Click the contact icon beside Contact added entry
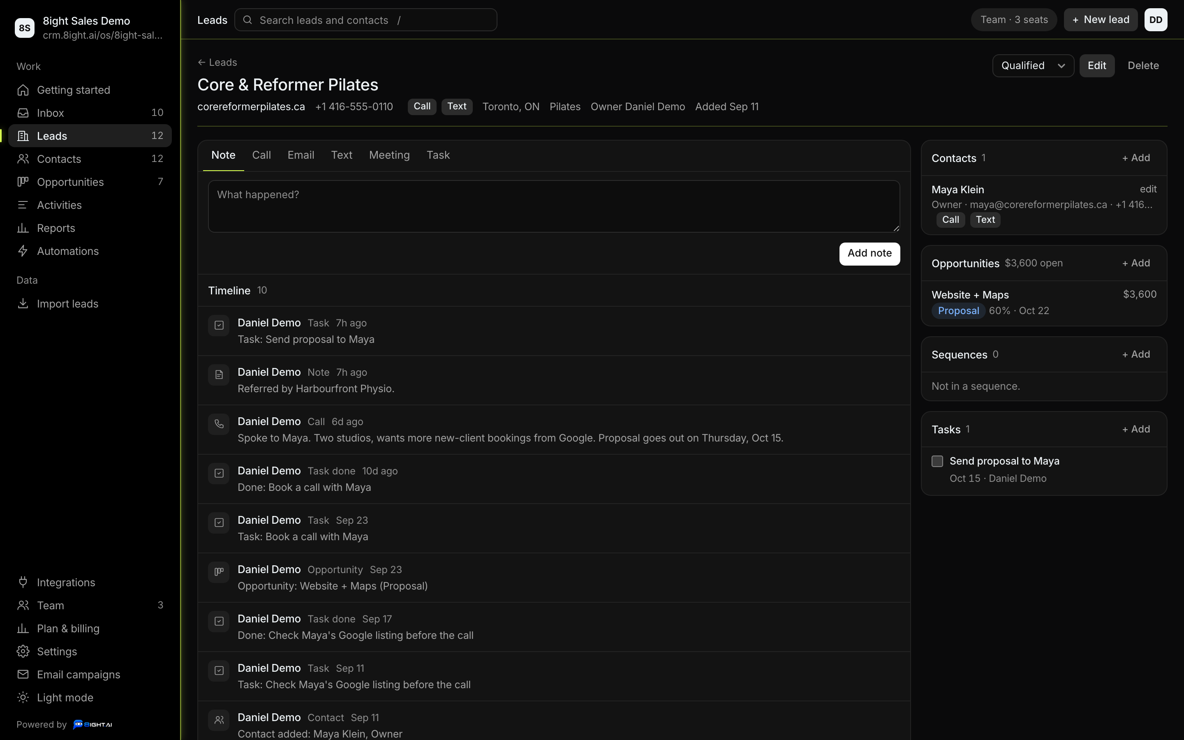 (x=219, y=720)
